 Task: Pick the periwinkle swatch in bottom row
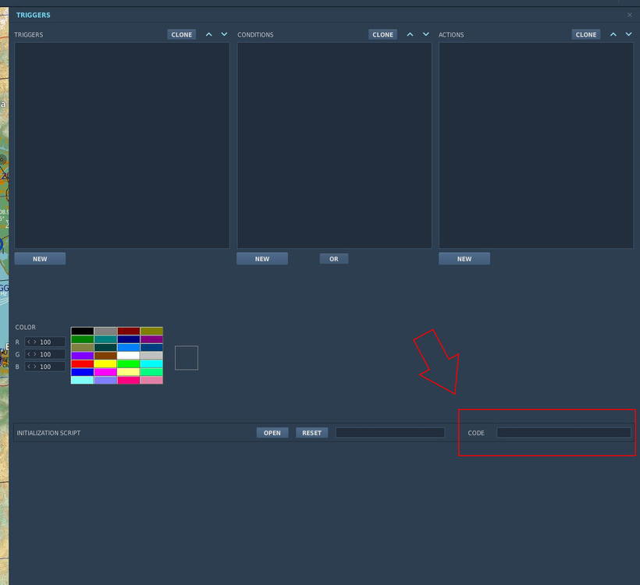[x=105, y=380]
